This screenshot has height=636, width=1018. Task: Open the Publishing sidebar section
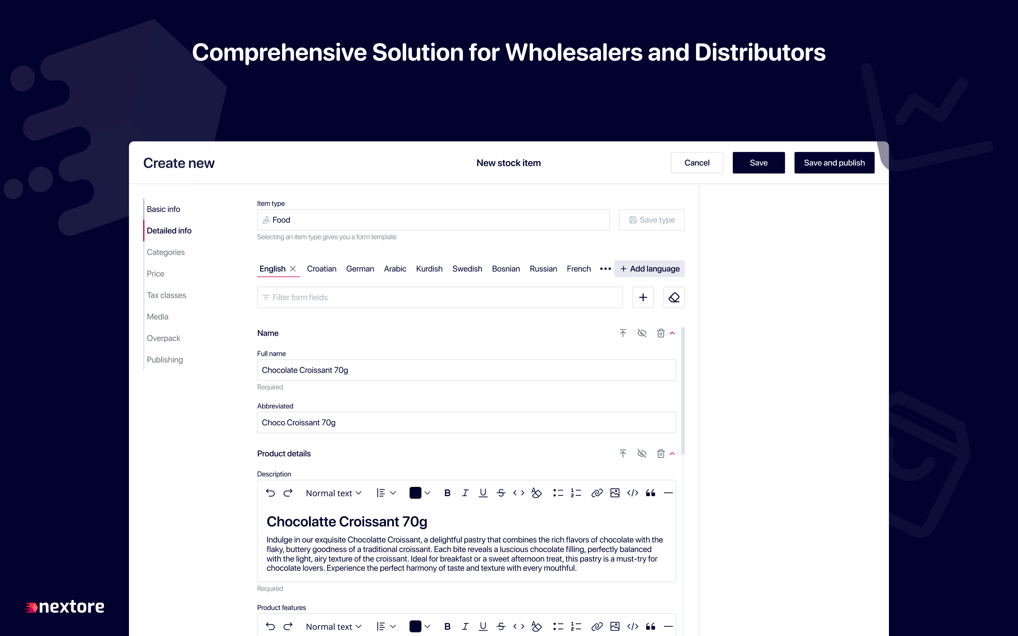pos(165,360)
